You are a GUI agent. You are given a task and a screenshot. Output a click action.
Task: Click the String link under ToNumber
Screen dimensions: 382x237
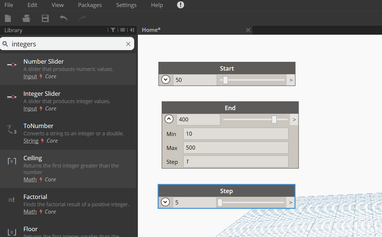[x=31, y=141]
